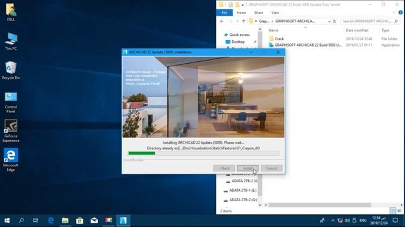Image resolution: width=405 pixels, height=227 pixels.
Task: Show hidden system tray icons
Action: pyautogui.click(x=333, y=221)
